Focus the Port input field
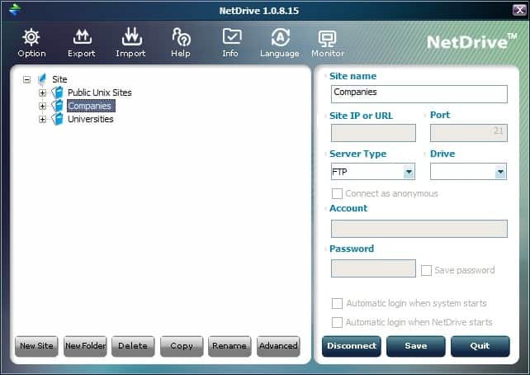This screenshot has width=530, height=375. 468,133
